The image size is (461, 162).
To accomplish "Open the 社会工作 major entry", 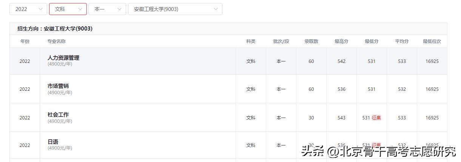I will [58, 115].
